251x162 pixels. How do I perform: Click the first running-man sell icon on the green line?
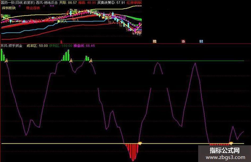click(6, 61)
